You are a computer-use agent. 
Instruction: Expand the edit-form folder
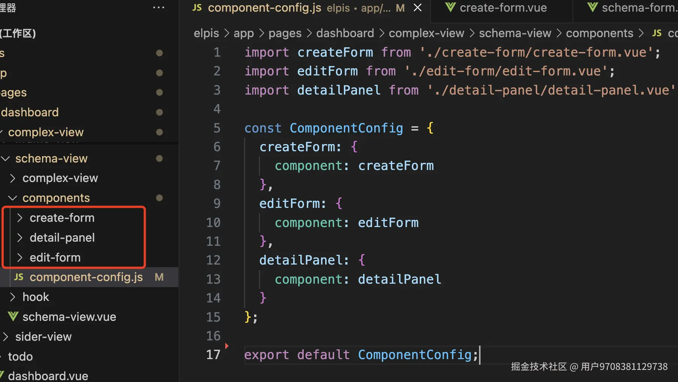(x=20, y=258)
